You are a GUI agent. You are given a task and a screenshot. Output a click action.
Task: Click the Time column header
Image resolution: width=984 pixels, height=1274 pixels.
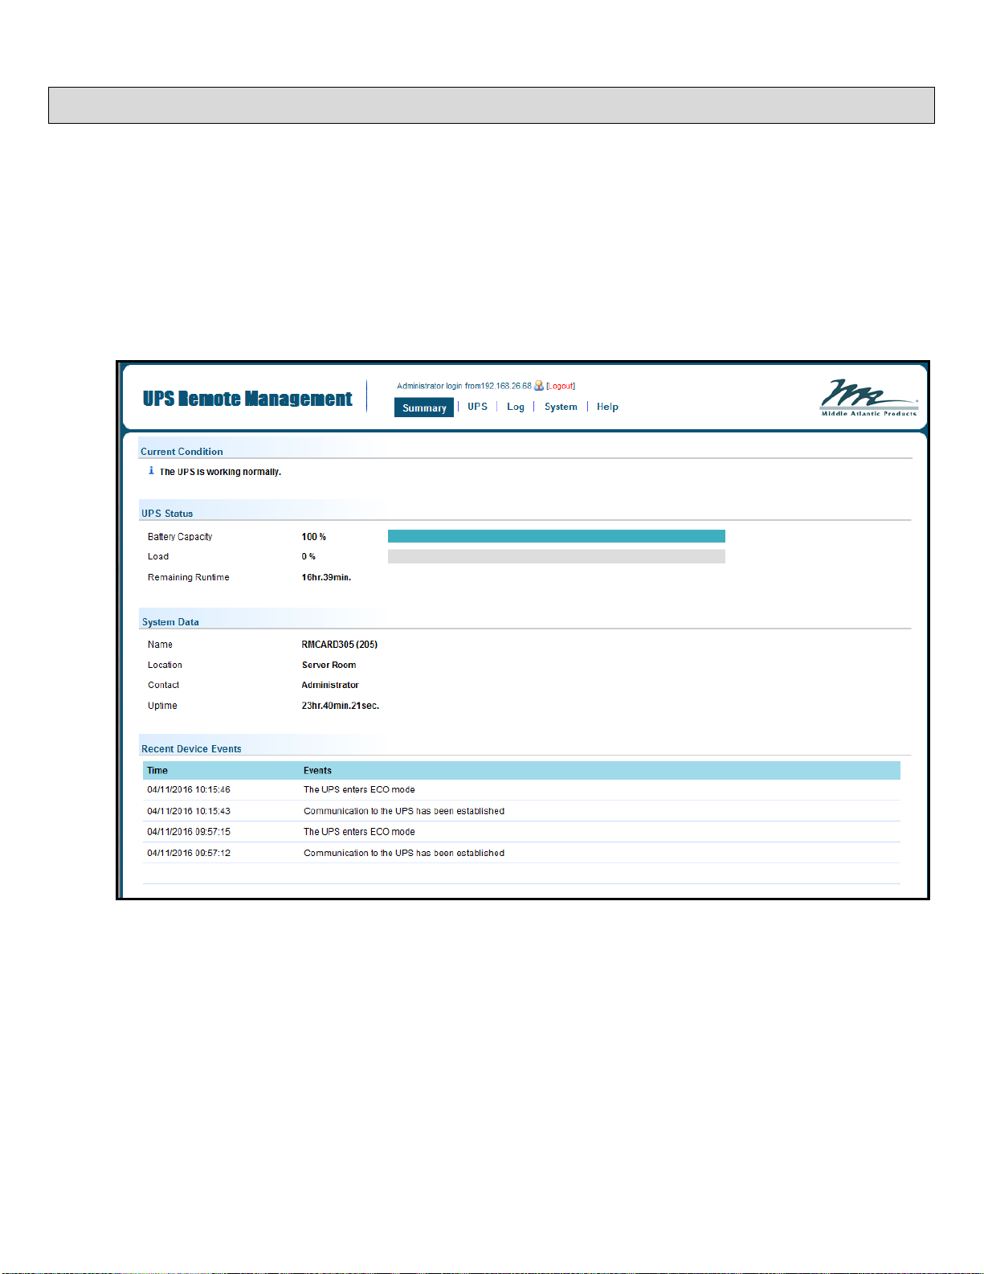click(157, 771)
